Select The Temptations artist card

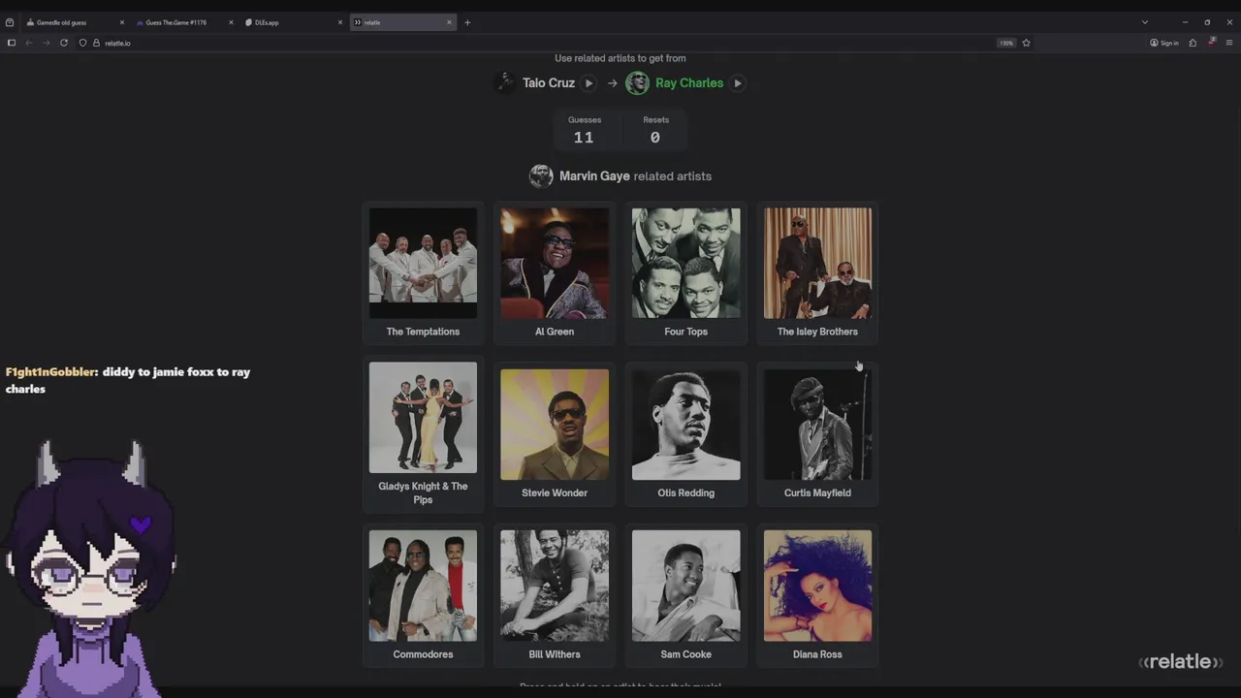[423, 273]
